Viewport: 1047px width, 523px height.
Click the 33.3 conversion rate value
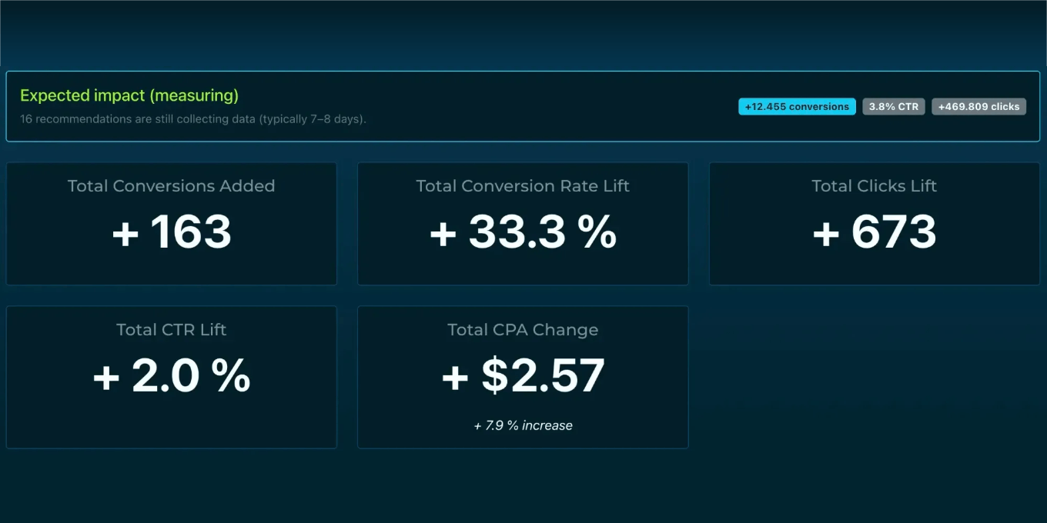(517, 232)
